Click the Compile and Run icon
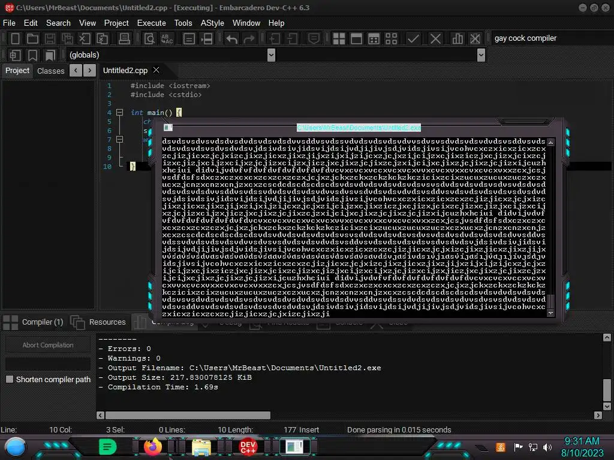The width and height of the screenshot is (614, 460). 374,39
